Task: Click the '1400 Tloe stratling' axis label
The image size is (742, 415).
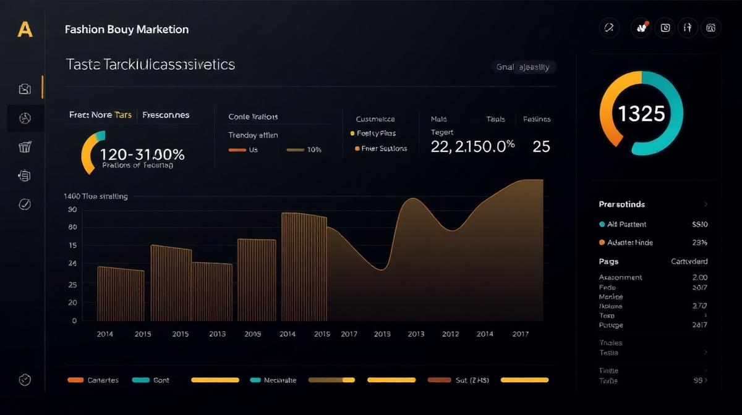Action: pos(96,196)
